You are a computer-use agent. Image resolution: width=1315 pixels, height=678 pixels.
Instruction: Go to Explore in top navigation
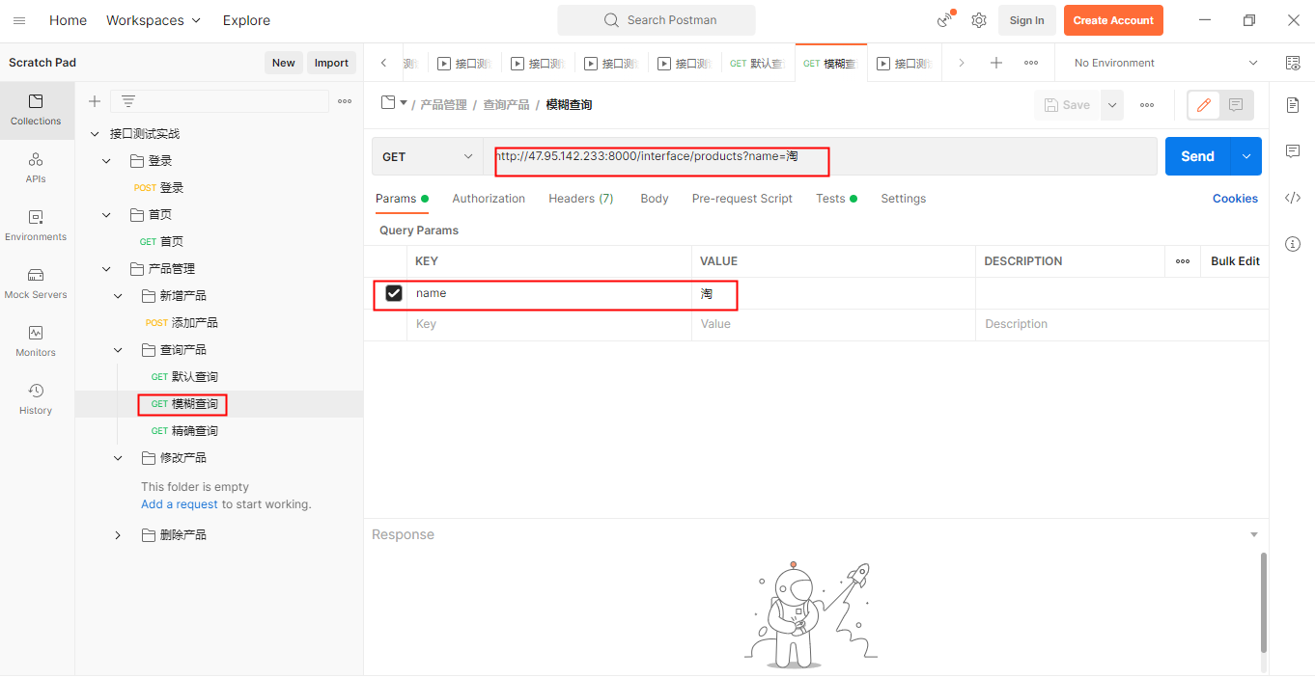click(x=246, y=20)
